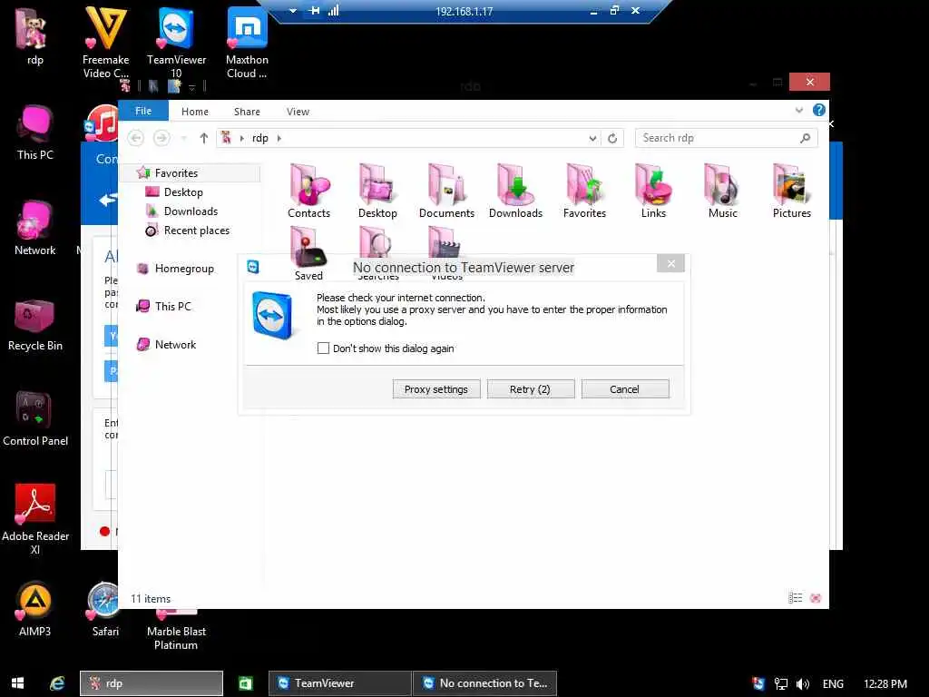The image size is (929, 697).
Task: Open the Contacts folder
Action: 308,191
